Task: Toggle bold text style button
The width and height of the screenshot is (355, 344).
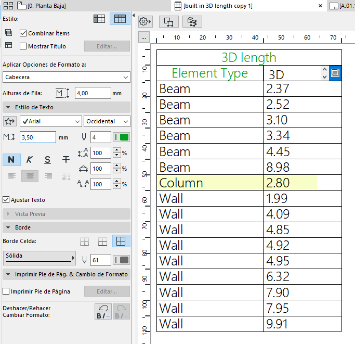Action: point(11,160)
